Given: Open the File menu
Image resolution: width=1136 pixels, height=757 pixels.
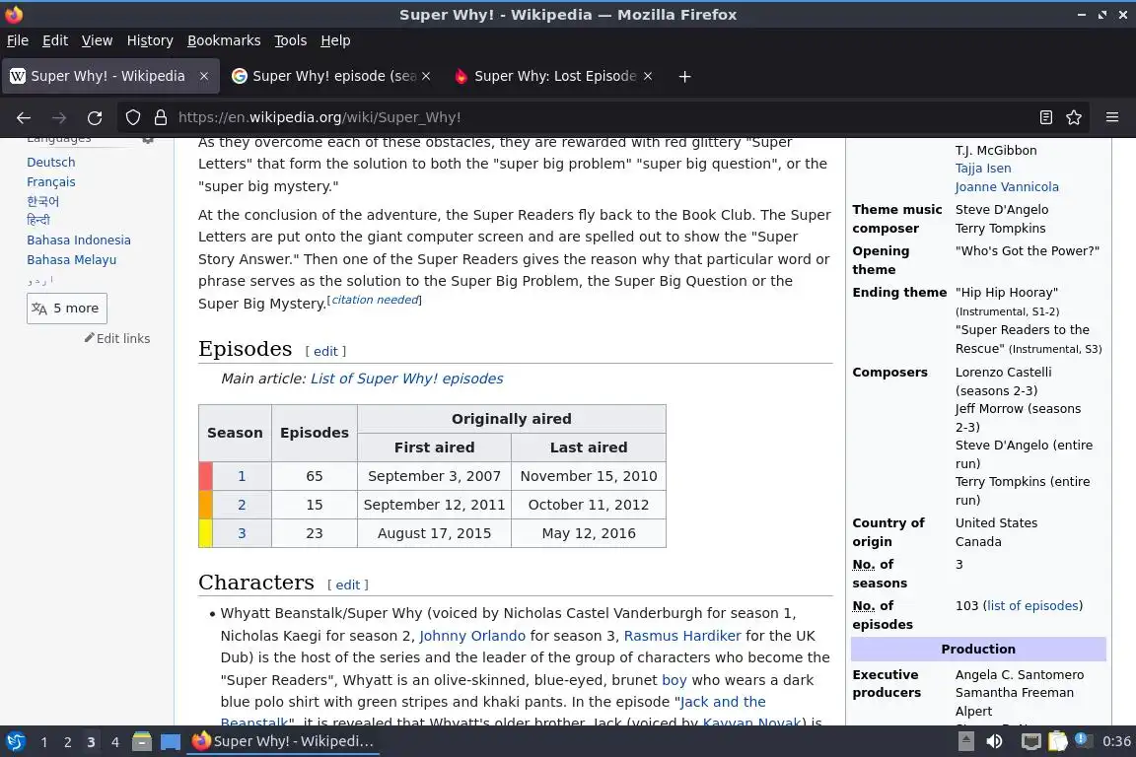Looking at the screenshot, I should point(18,40).
